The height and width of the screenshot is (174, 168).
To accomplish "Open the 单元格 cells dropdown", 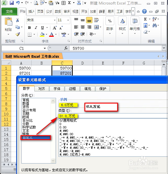I will [135, 25].
